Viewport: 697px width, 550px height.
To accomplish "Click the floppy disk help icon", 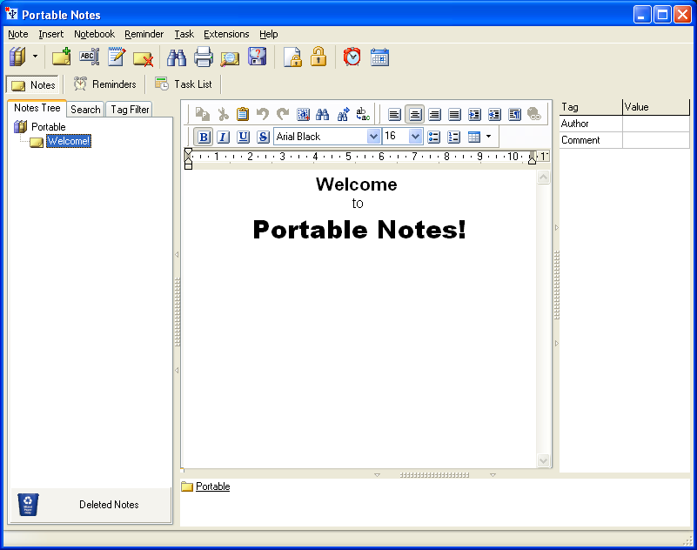I will click(x=258, y=57).
